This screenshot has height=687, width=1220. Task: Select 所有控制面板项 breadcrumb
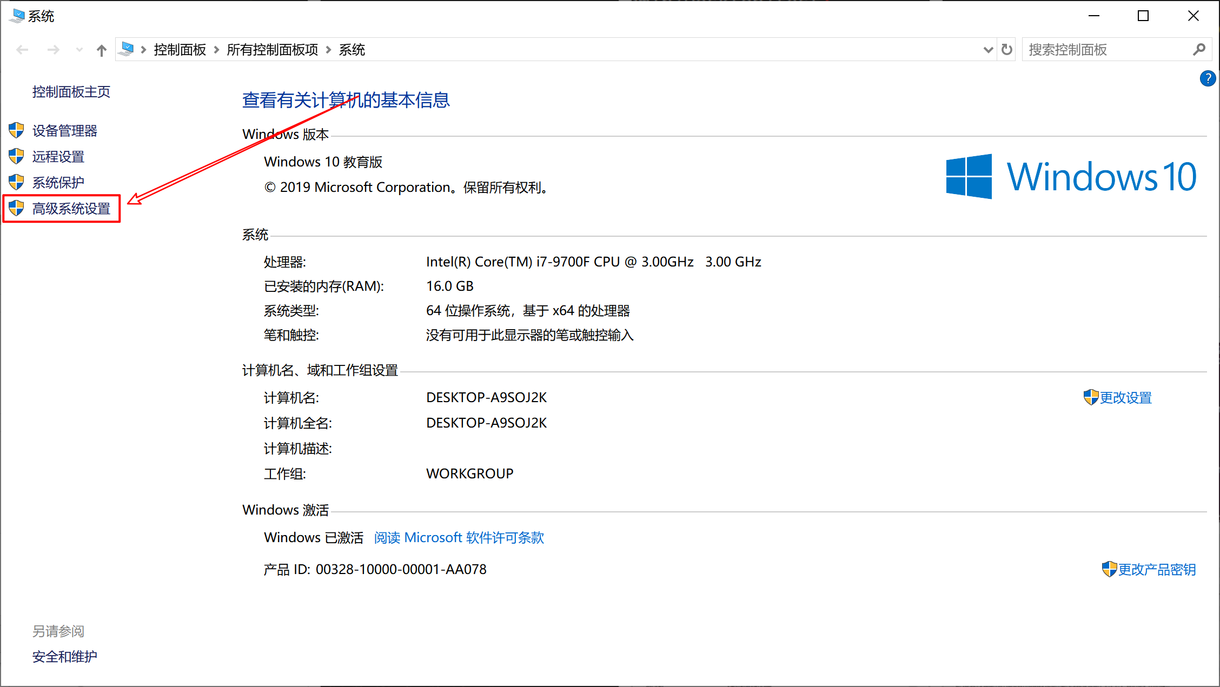273,50
